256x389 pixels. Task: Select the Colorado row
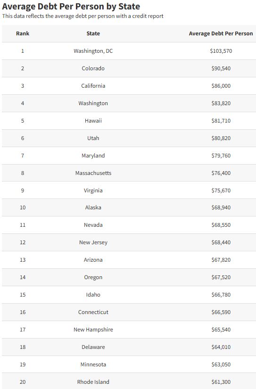(x=129, y=68)
